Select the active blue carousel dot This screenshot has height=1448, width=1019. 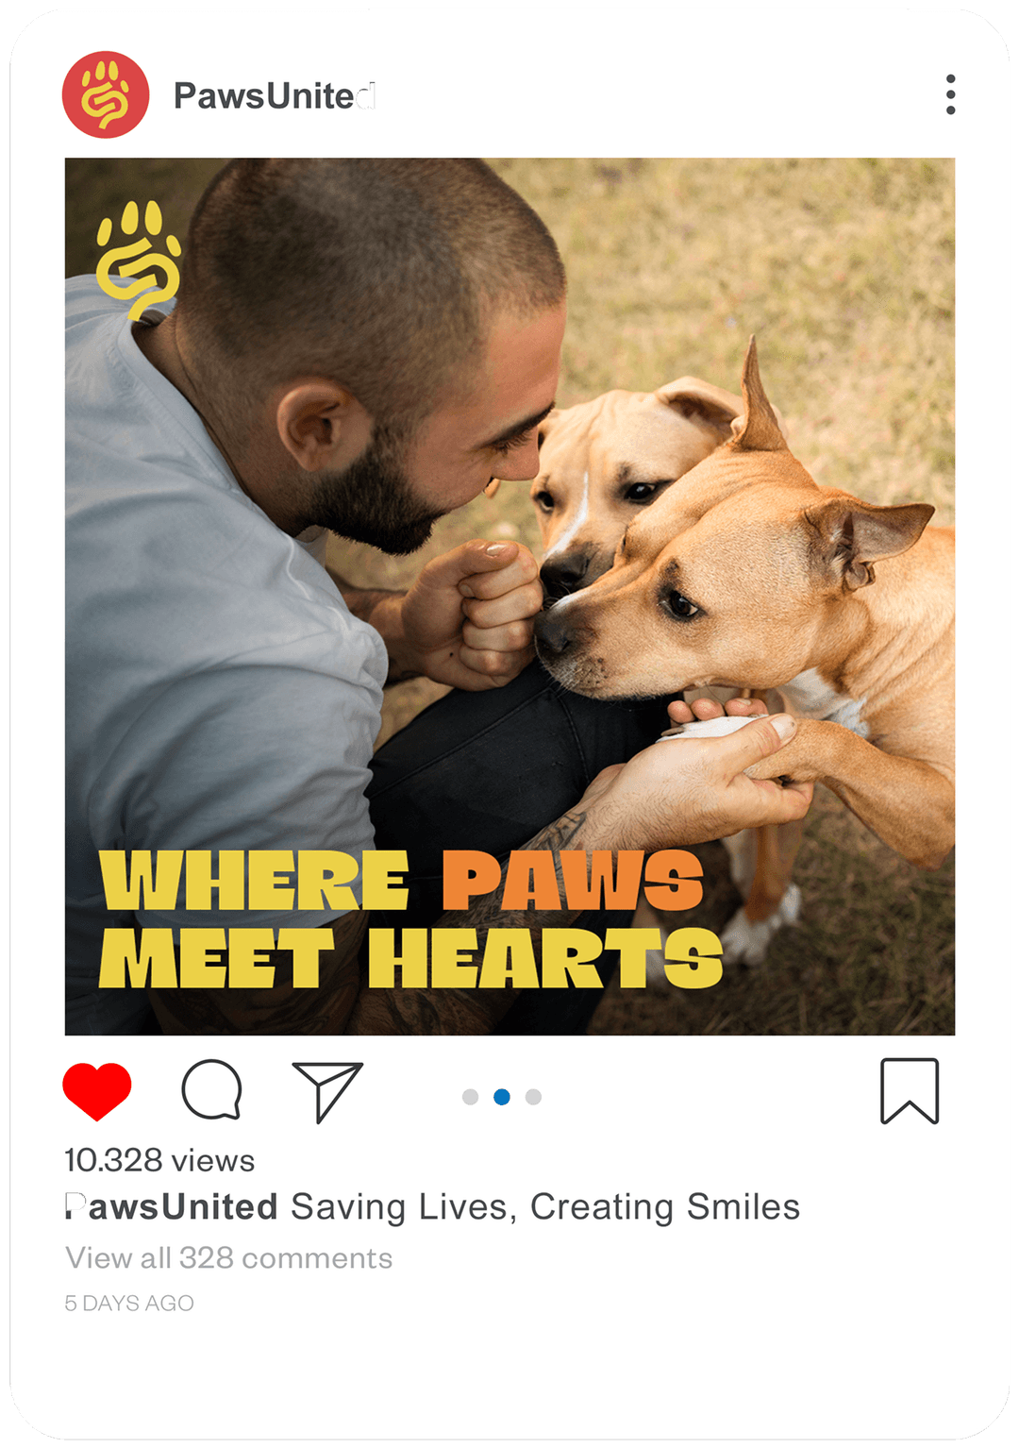[x=502, y=1097]
